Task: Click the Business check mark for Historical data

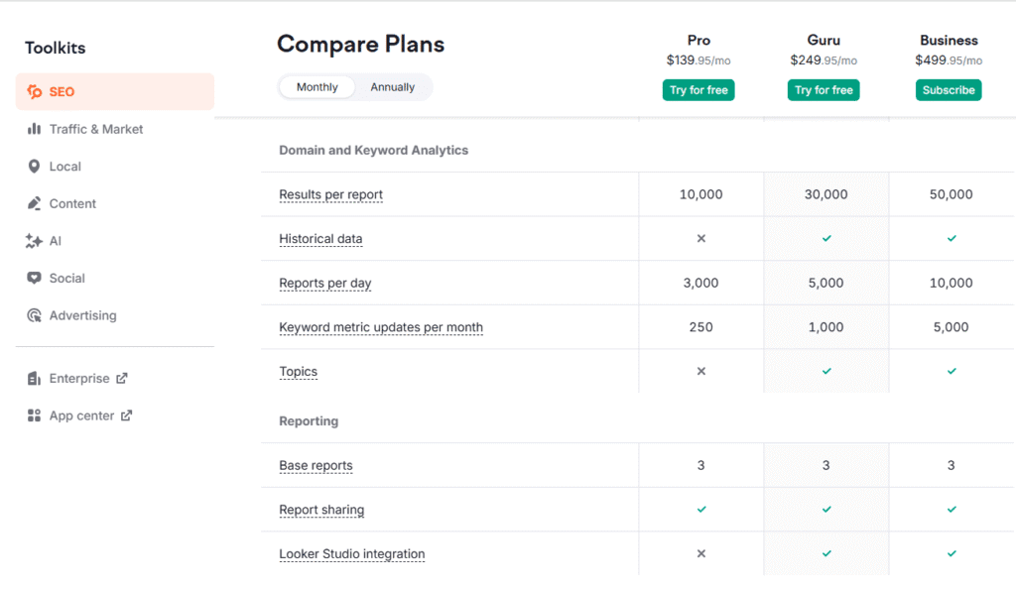Action: coord(952,238)
